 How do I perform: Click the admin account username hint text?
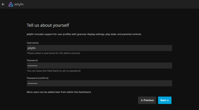pyautogui.click(x=54, y=53)
